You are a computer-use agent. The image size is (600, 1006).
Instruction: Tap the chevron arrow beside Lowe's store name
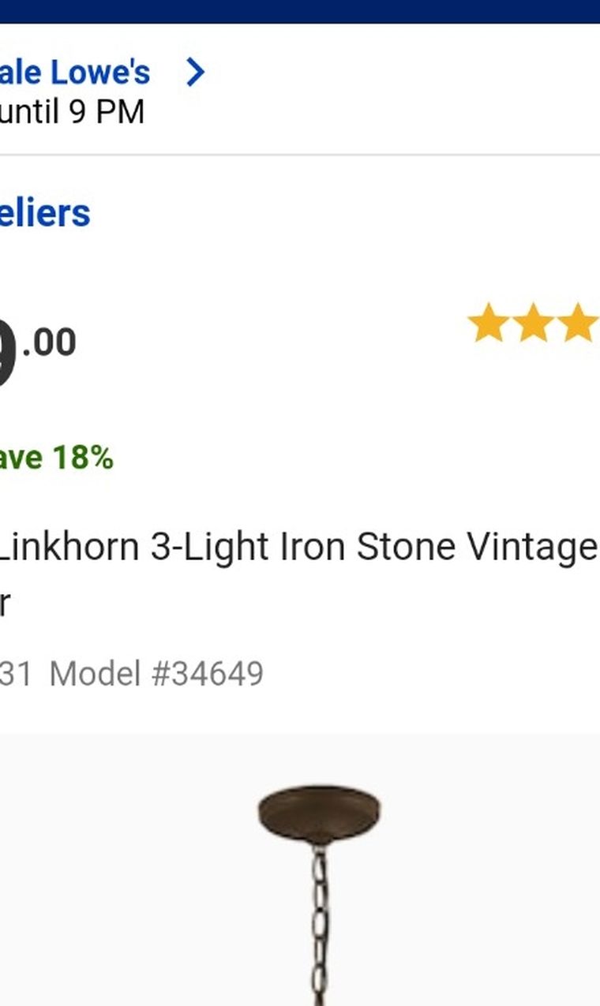click(x=195, y=73)
